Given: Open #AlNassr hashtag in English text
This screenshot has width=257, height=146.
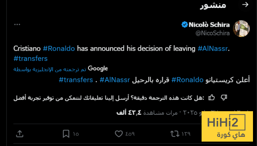Looking at the screenshot, I should point(212,48).
